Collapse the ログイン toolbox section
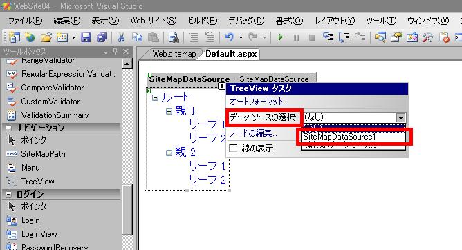Viewport: 462px width, 250px height. [x=8, y=194]
